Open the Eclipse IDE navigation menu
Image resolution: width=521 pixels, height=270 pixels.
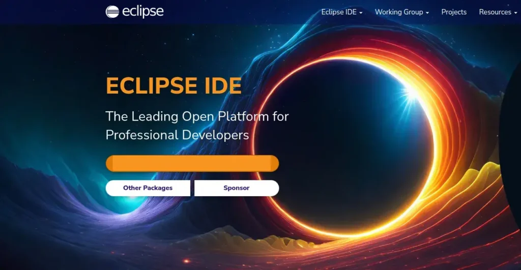pos(338,12)
